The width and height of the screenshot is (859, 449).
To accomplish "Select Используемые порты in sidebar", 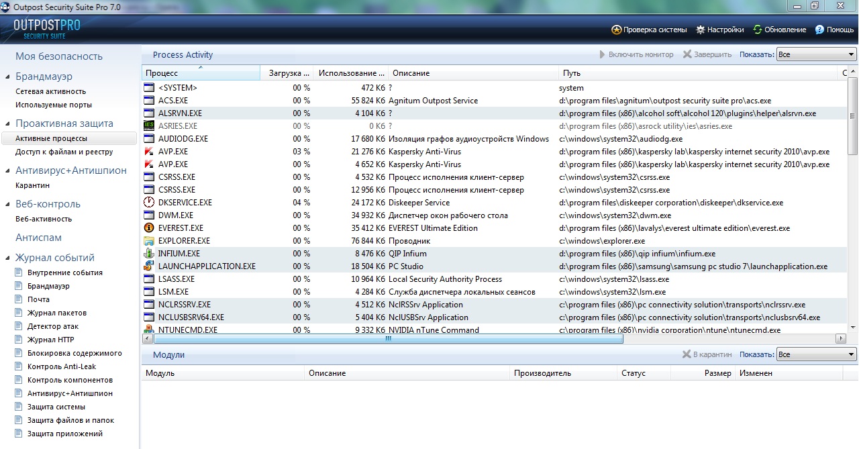I will 54,105.
